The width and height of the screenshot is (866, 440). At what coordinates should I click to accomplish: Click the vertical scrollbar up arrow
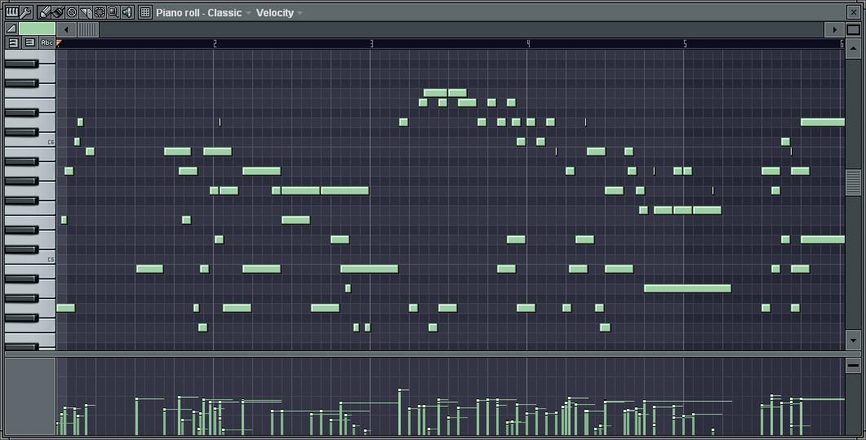coord(853,49)
